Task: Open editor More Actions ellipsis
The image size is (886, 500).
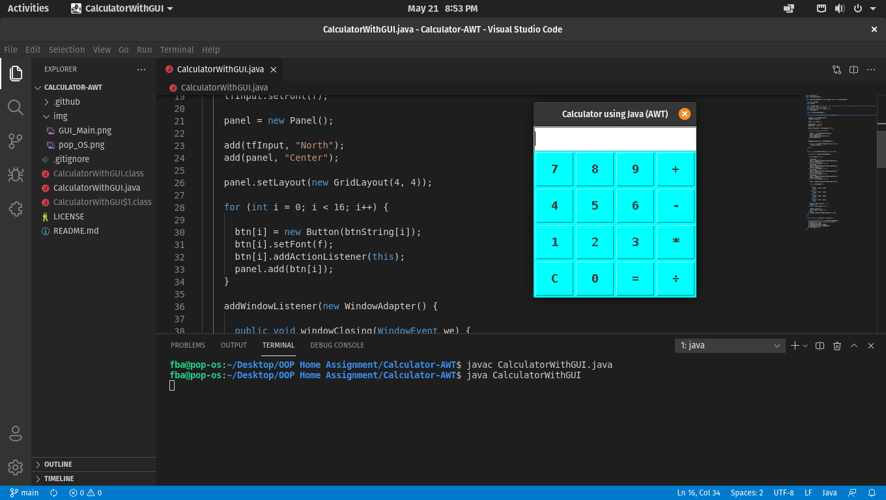Action: (871, 69)
